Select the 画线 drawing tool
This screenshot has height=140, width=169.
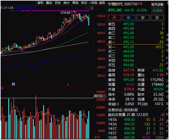[75, 3]
